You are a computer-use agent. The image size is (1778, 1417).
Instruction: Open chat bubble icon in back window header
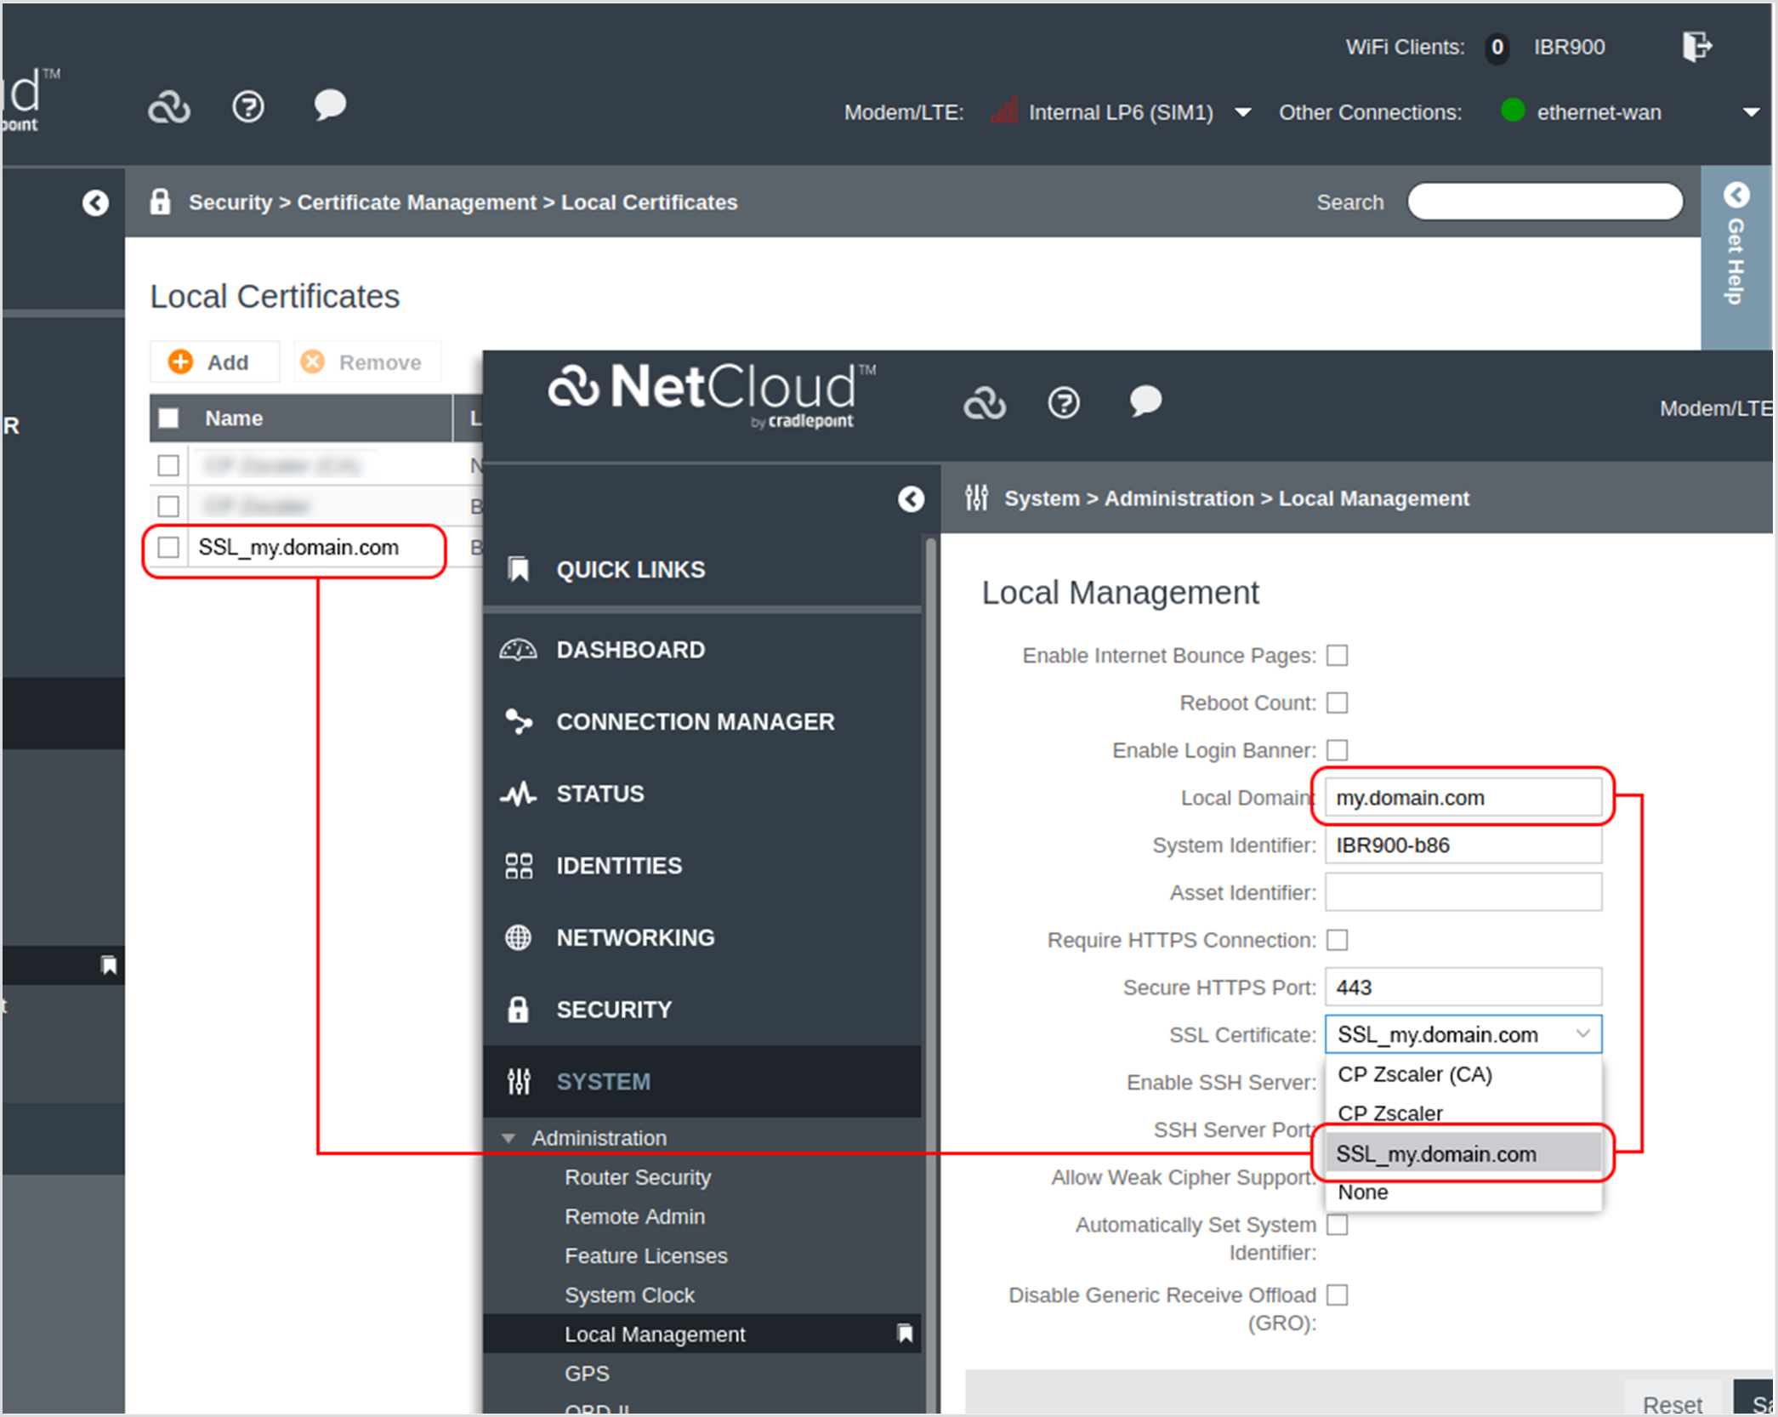click(x=330, y=105)
